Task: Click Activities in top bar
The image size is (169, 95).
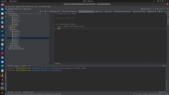Action: pos(4,1)
